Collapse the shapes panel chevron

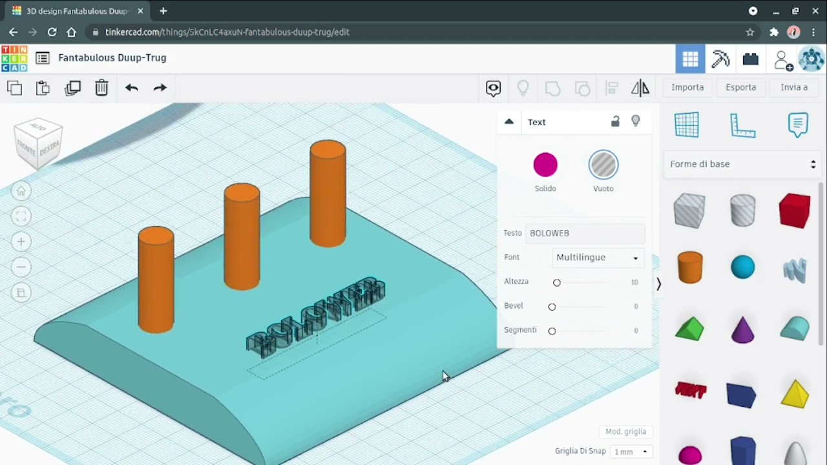[x=658, y=284]
